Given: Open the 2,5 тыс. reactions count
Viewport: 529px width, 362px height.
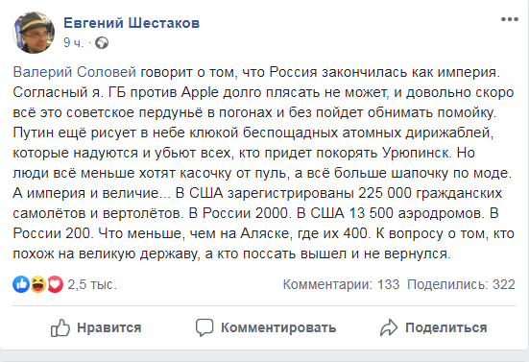Looking at the screenshot, I should [x=92, y=284].
